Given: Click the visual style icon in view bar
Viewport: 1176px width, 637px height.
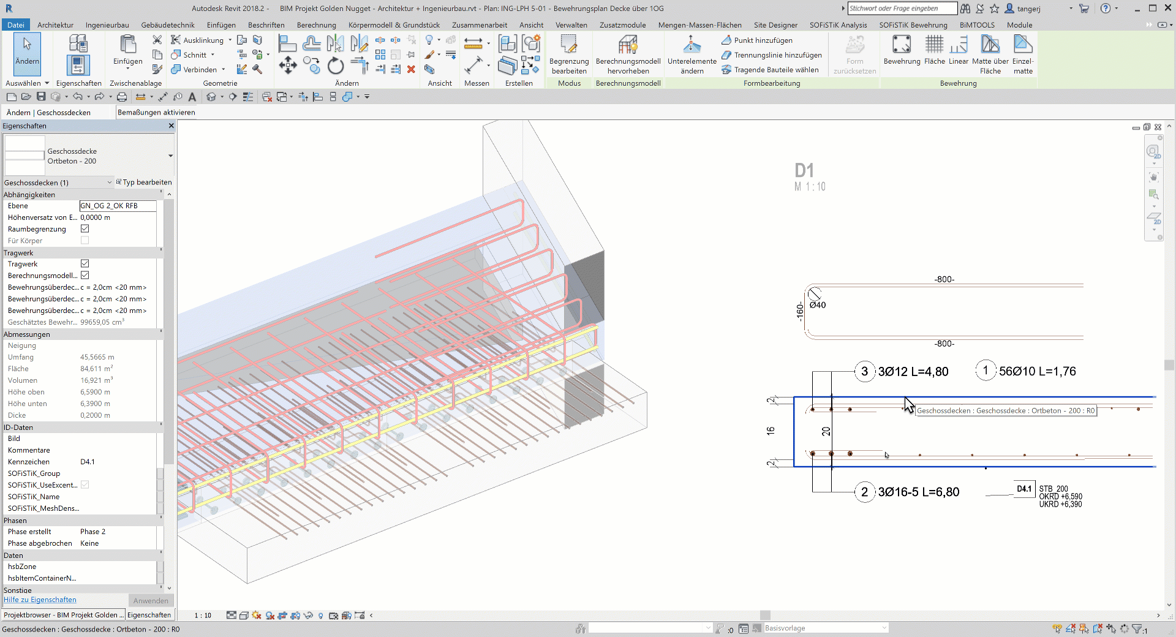Looking at the screenshot, I should [244, 616].
